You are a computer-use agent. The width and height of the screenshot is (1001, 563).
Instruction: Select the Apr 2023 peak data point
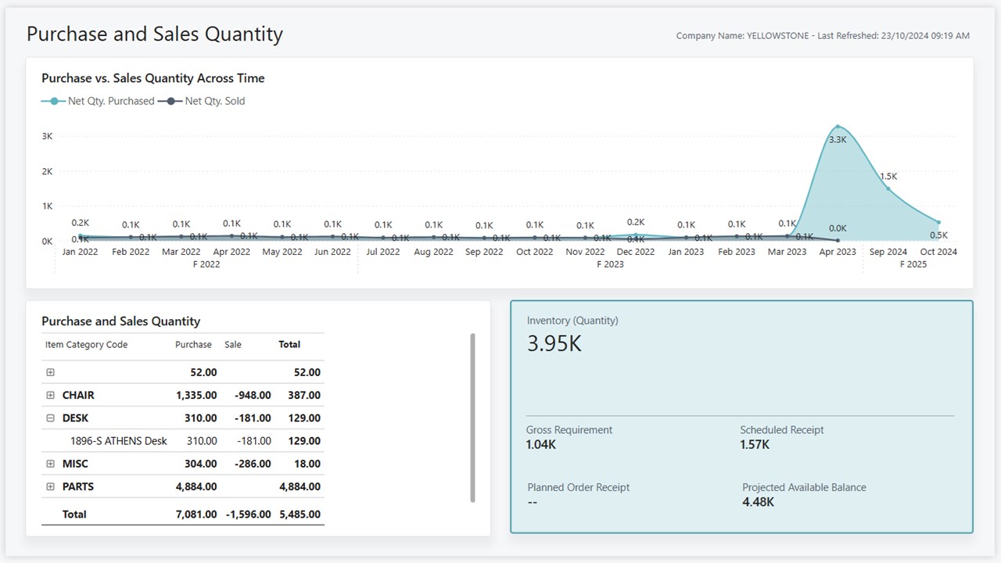(838, 127)
